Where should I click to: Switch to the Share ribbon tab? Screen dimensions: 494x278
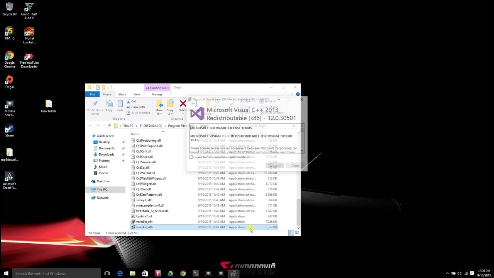click(x=122, y=94)
